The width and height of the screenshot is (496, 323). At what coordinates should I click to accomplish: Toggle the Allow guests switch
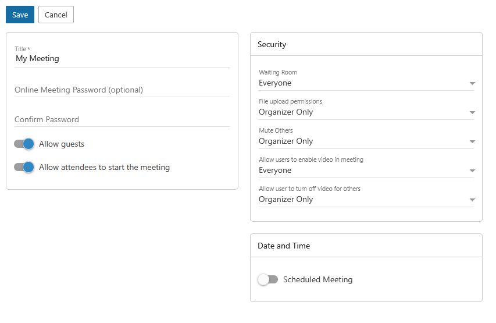click(x=24, y=144)
